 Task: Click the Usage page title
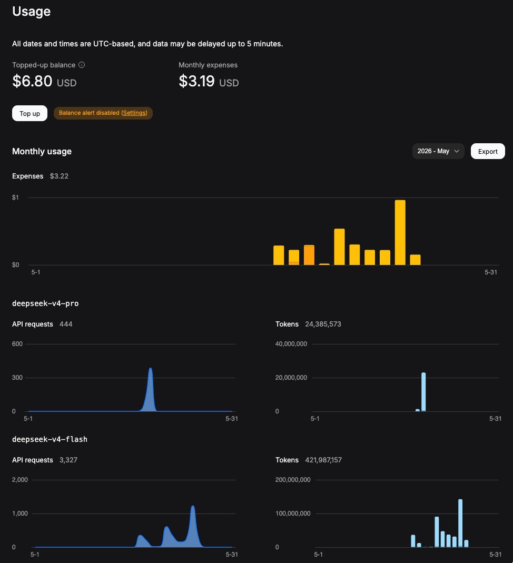click(x=31, y=11)
